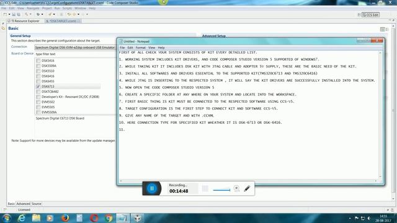Open the navigation history dropdown arrow
397x223 pixels.
(78, 14)
